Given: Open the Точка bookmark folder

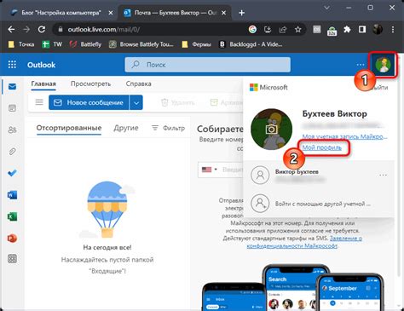Looking at the screenshot, I should 21,44.
